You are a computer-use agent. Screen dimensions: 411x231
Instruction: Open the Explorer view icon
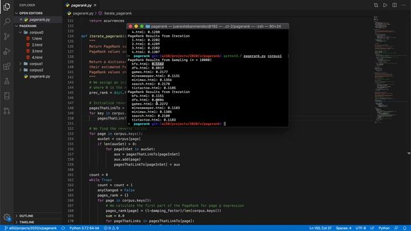click(7, 6)
